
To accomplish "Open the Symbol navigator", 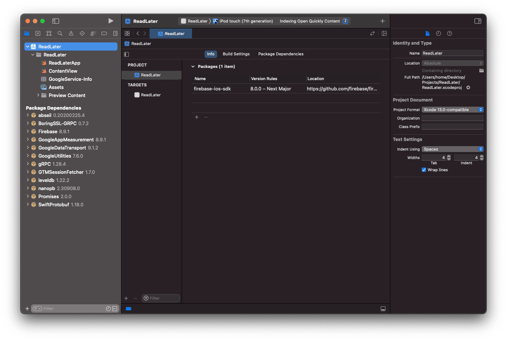I will 49,34.
